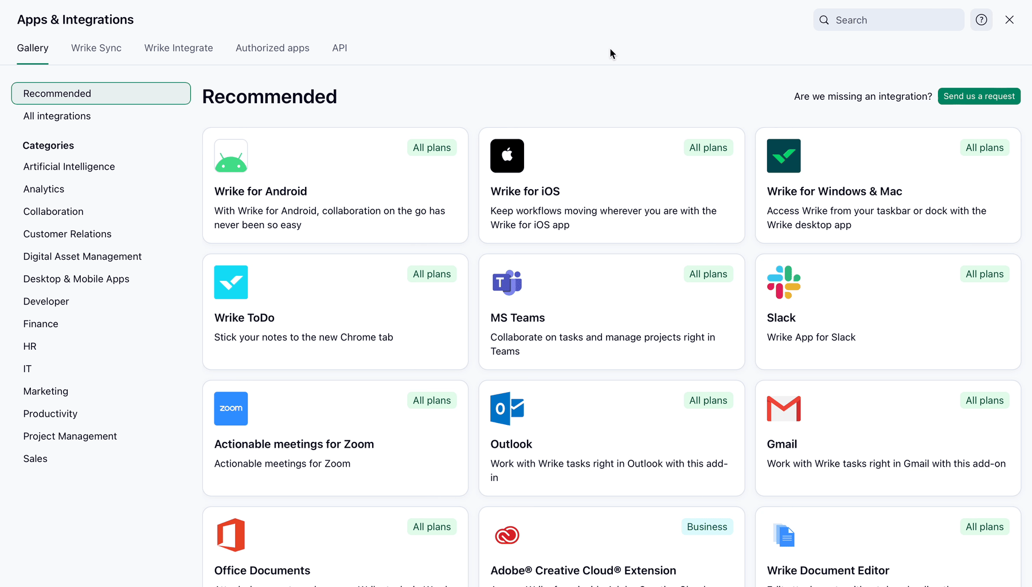1032x587 pixels.
Task: Go to the API tab
Action: coord(339,48)
